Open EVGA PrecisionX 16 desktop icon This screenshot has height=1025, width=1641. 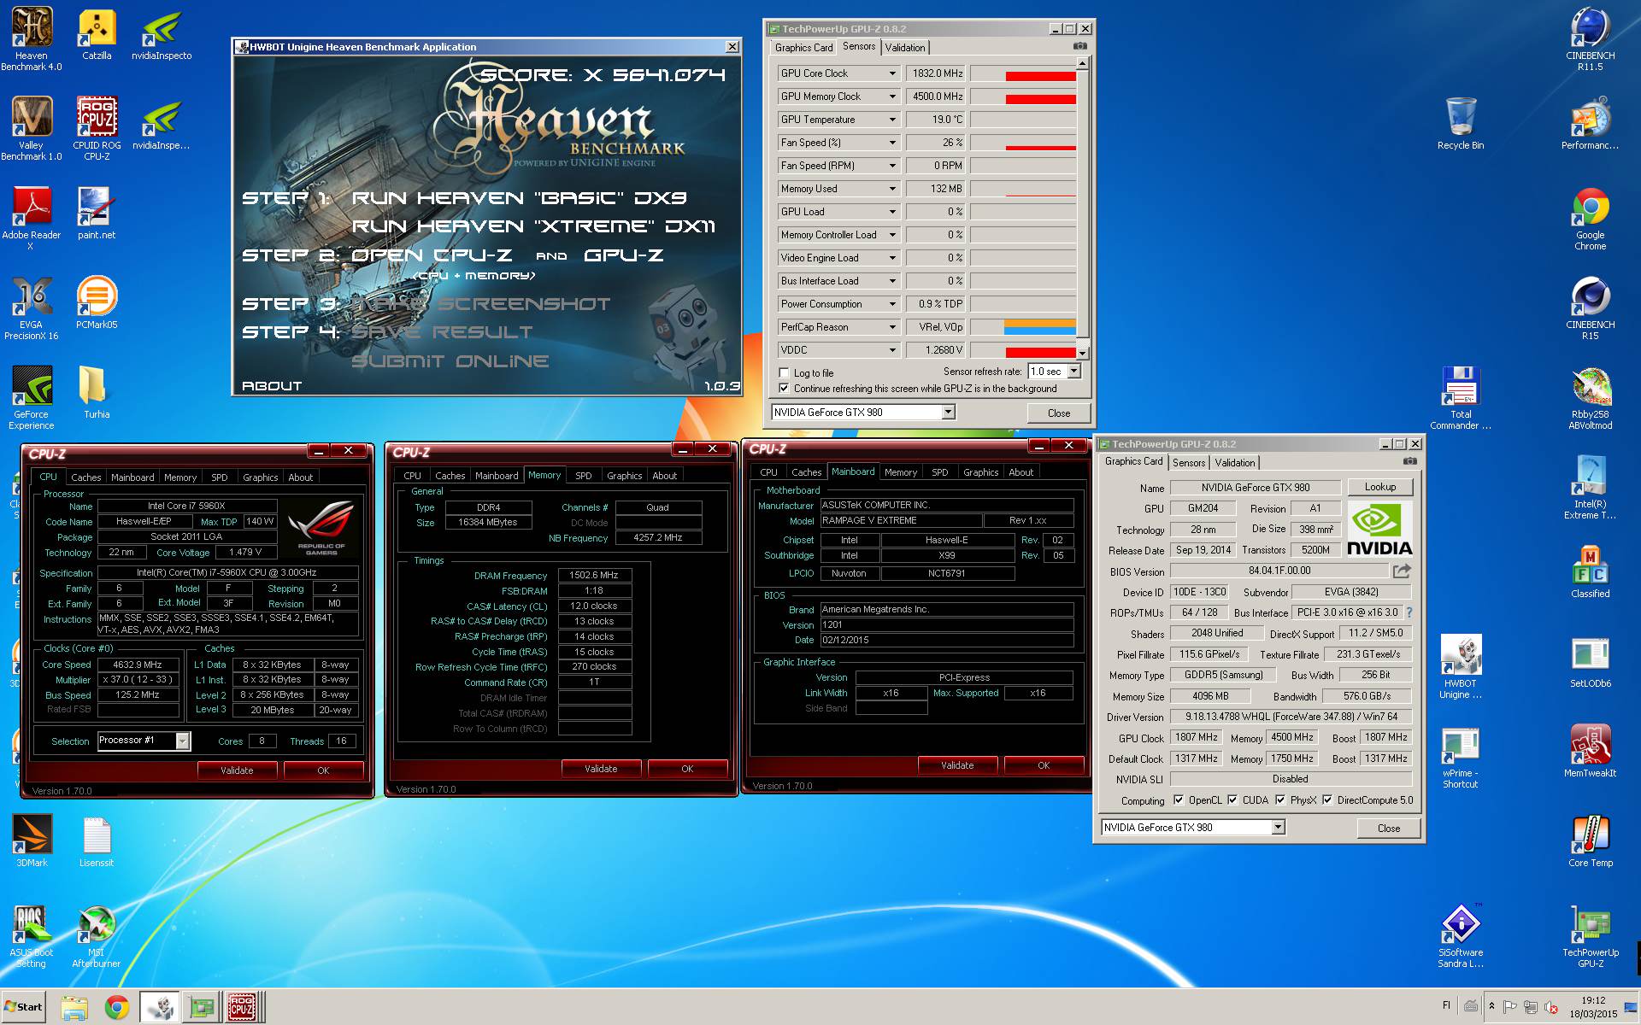[32, 307]
